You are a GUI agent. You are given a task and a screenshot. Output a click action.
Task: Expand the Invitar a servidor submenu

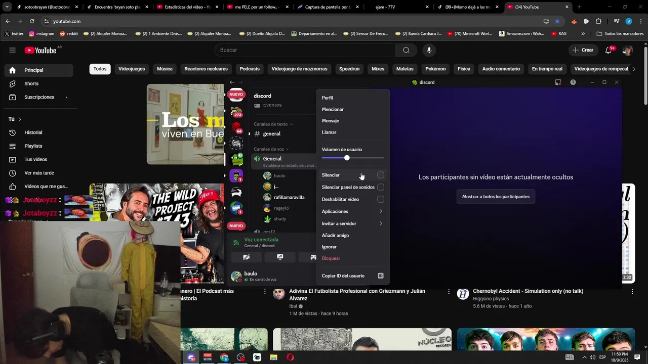click(353, 223)
